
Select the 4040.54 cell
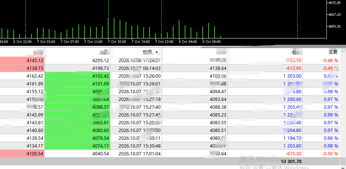pos(100,153)
